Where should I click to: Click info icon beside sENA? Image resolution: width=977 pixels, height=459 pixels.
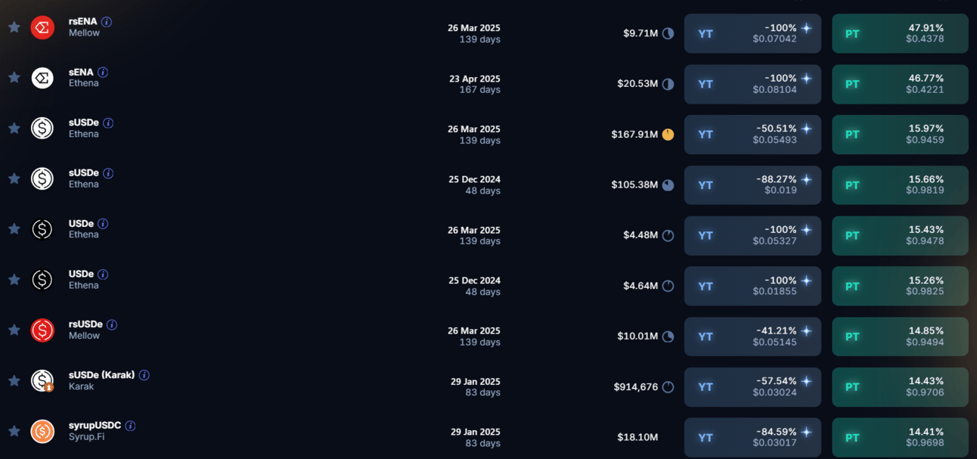click(x=103, y=73)
